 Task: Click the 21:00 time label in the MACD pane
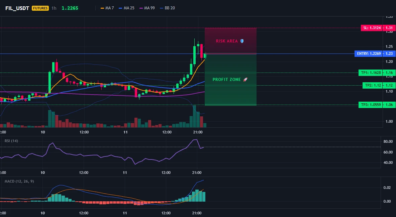(197, 213)
